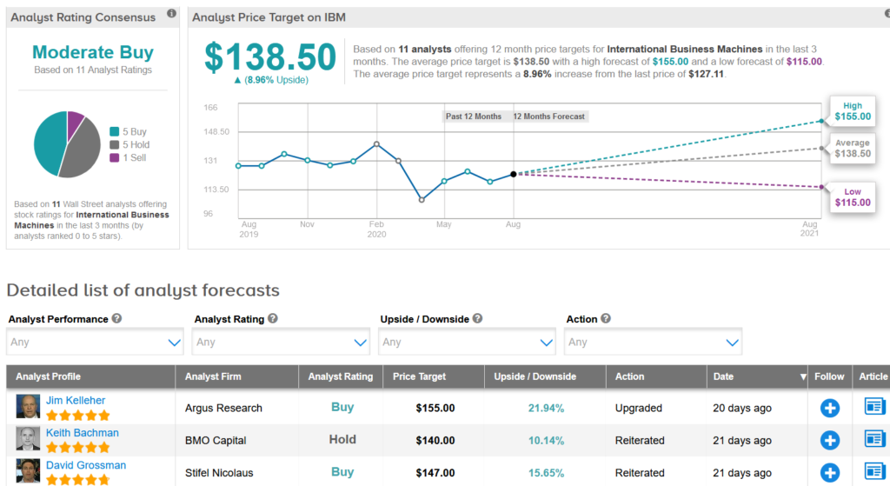Click info icon beside Analyst Rating Consensus

pos(171,14)
